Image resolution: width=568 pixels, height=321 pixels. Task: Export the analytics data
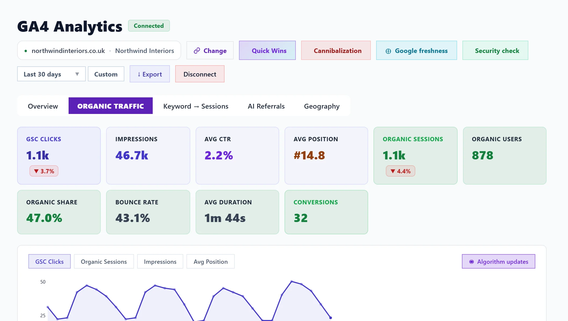click(150, 74)
